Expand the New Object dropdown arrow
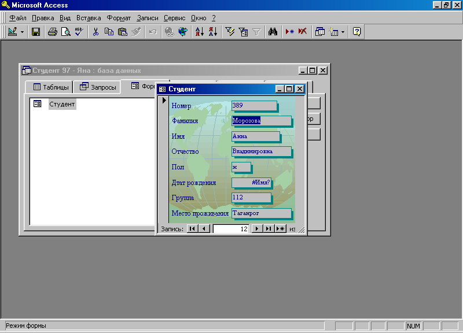The image size is (463, 333). [x=343, y=32]
